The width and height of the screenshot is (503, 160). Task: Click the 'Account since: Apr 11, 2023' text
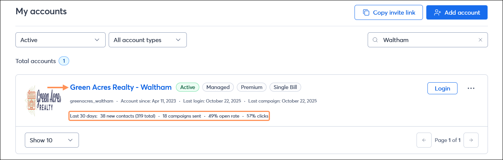(147, 101)
